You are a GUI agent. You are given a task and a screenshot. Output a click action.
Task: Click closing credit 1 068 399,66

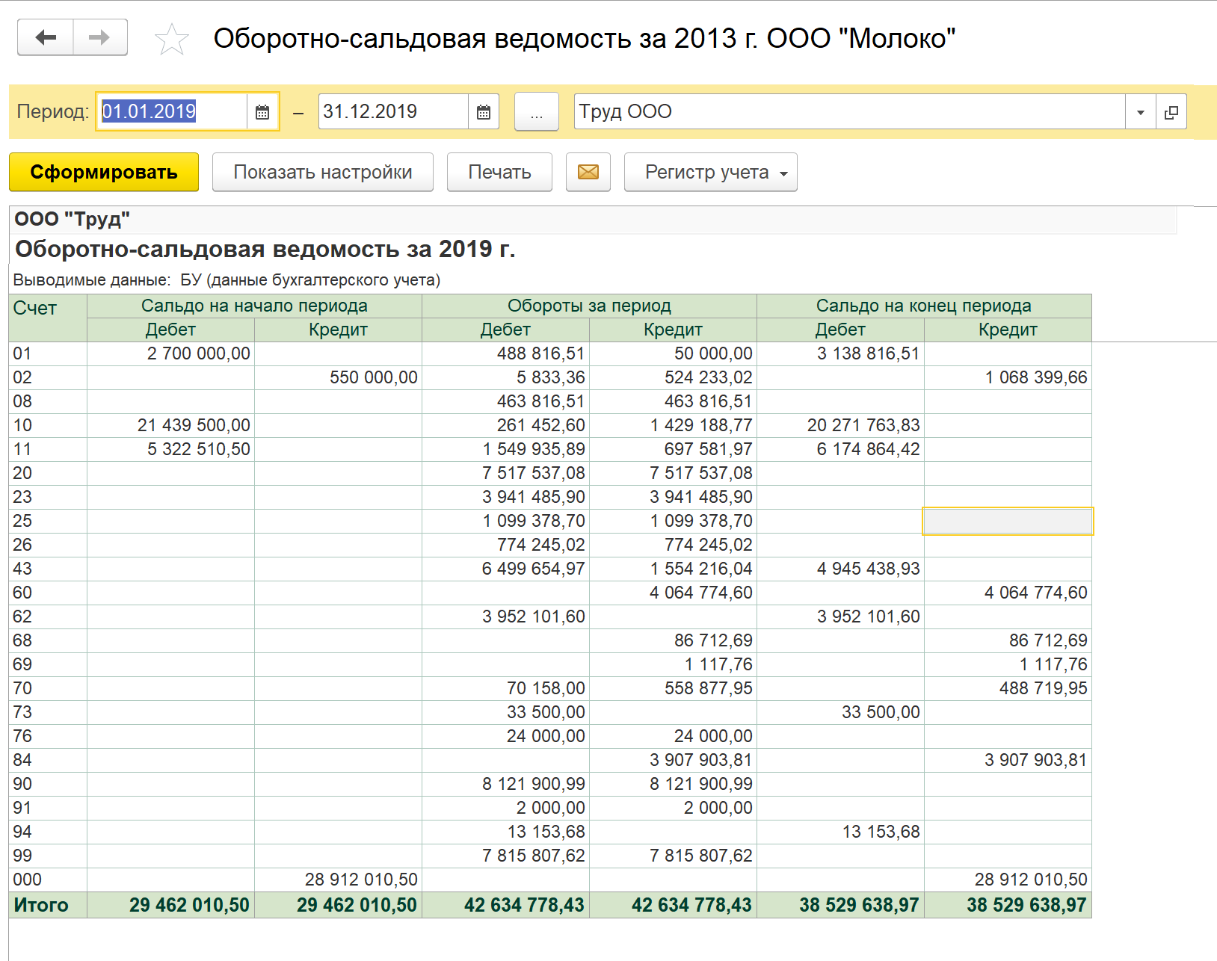click(1036, 377)
